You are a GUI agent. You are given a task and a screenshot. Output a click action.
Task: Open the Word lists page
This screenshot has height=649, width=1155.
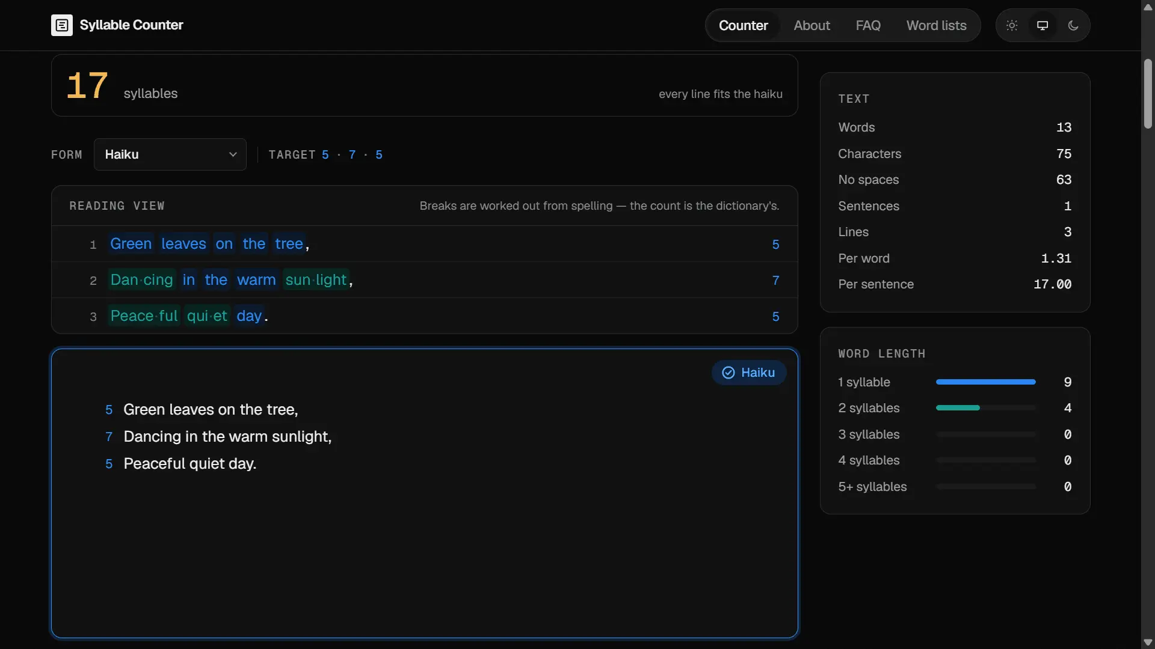tap(936, 25)
